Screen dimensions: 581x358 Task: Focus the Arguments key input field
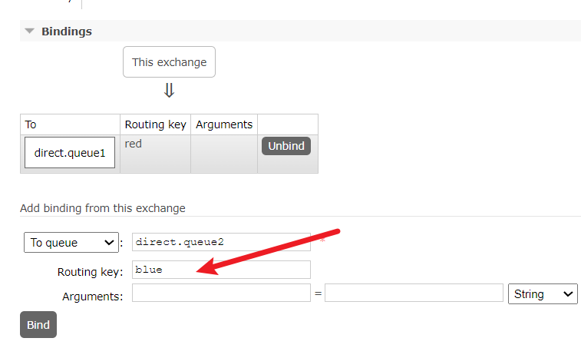(x=221, y=293)
